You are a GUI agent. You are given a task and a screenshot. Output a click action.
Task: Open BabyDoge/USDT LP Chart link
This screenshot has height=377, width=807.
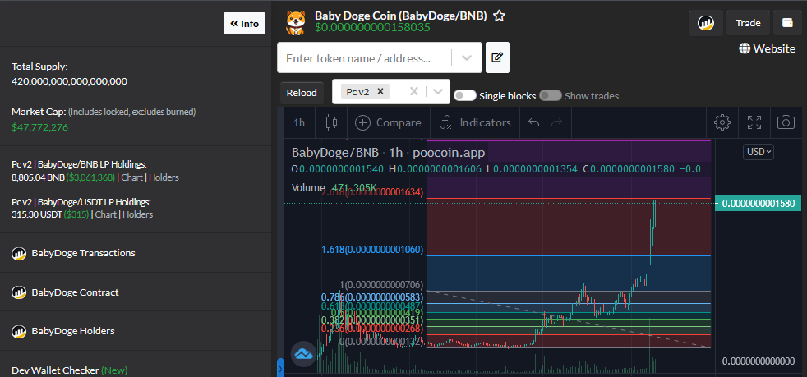pos(106,214)
